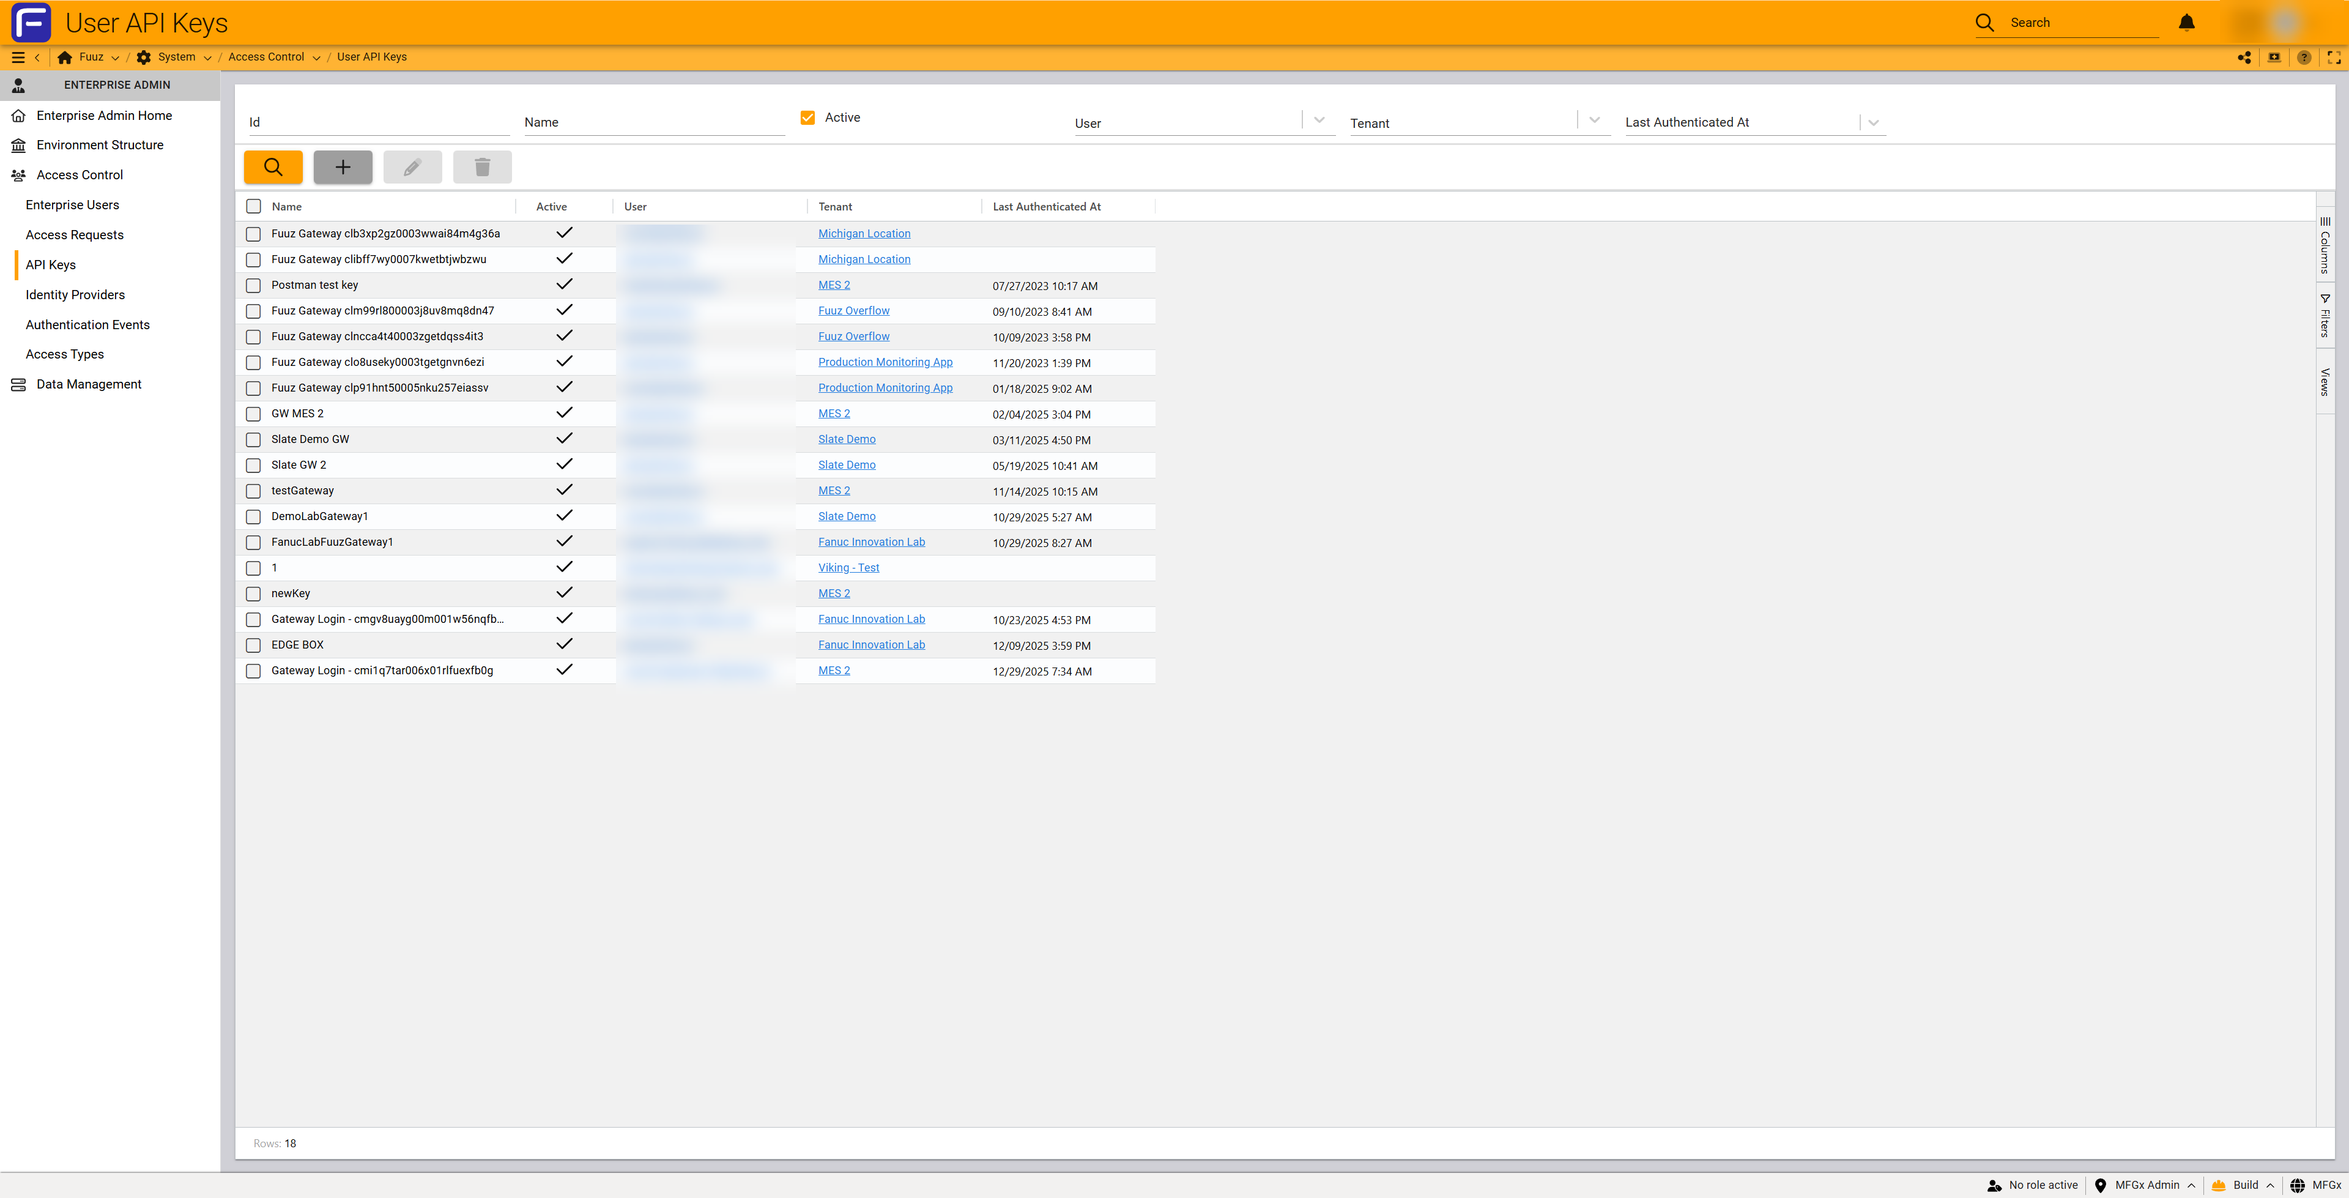Viewport: 2349px width, 1198px height.
Task: Uncheck the Active filter checkbox
Action: tap(807, 117)
